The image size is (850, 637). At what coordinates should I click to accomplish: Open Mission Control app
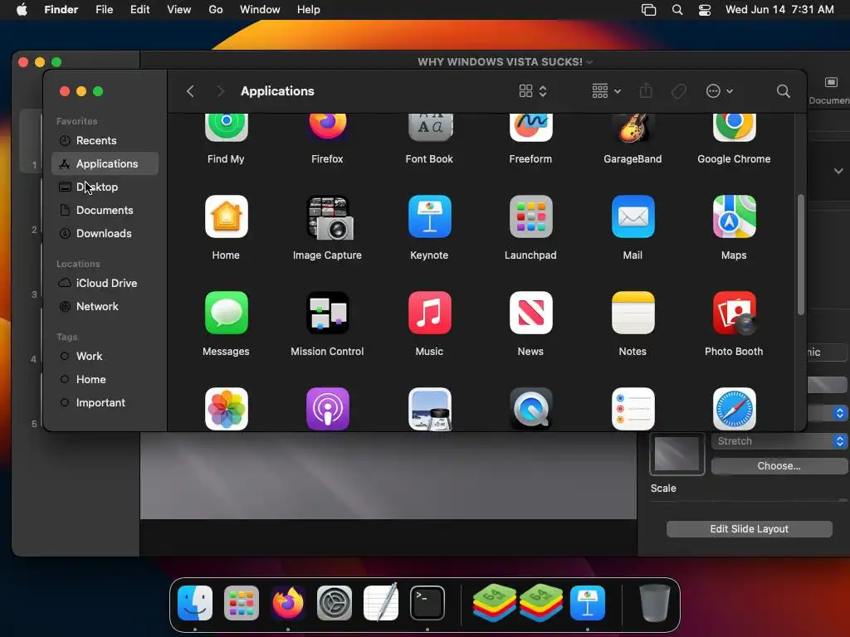(x=327, y=313)
